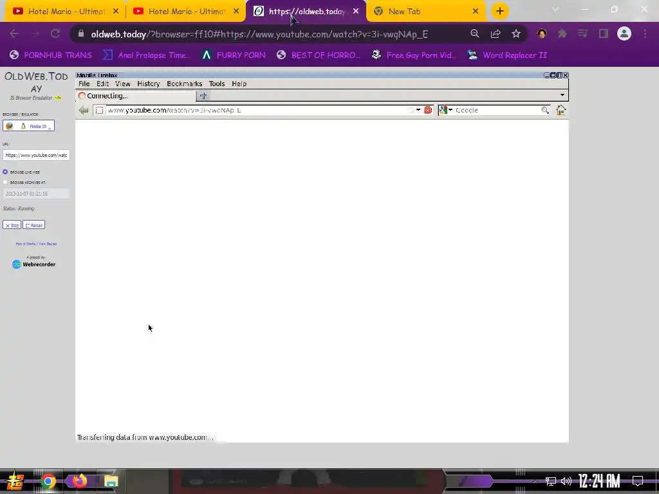This screenshot has width=659, height=494.
Task: Click the zoom magnifier icon in address bar
Action: 474,33
